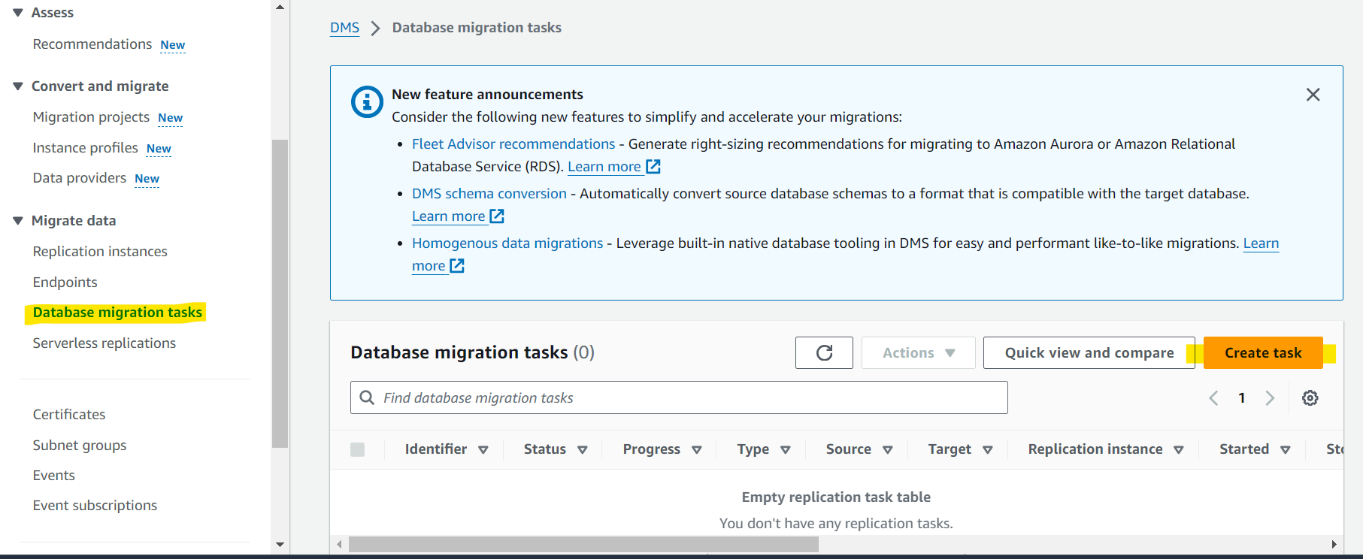
Task: Click page number 1 in pagination
Action: click(x=1242, y=398)
